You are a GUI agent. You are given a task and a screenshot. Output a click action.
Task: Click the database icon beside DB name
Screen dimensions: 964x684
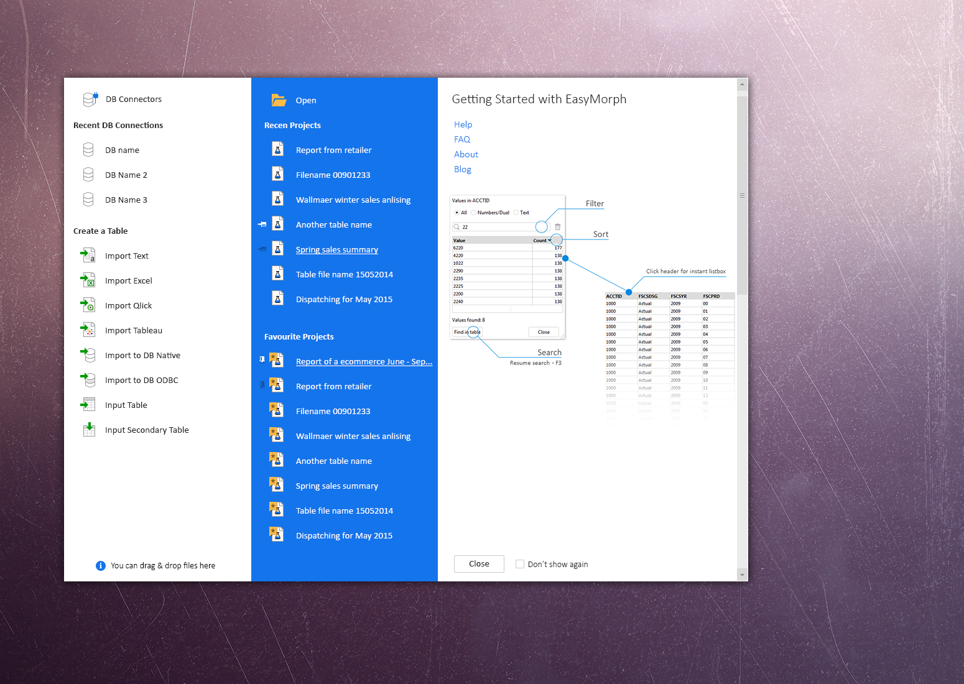88,150
